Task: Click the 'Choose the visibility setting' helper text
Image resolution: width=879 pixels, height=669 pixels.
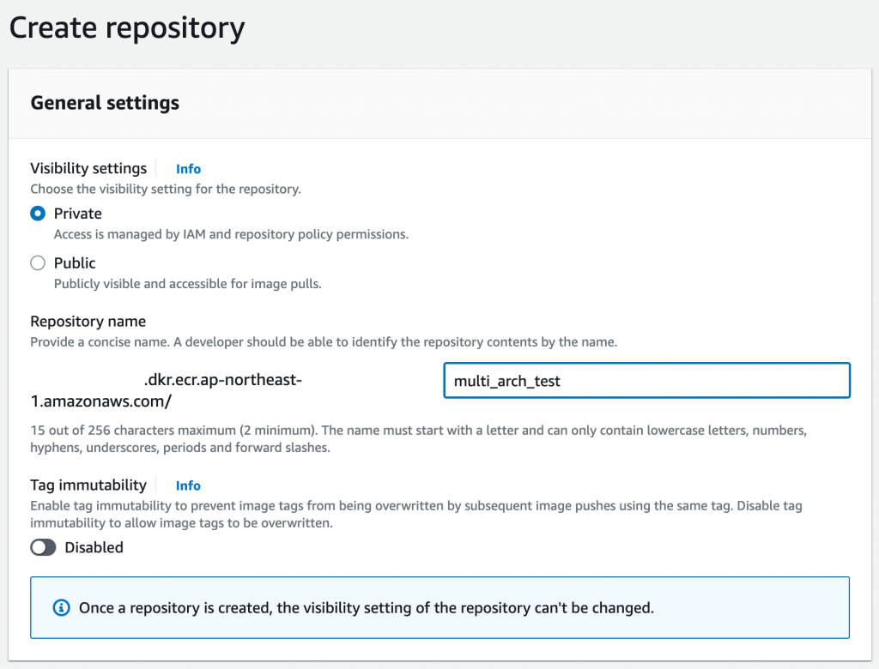Action: [x=165, y=189]
